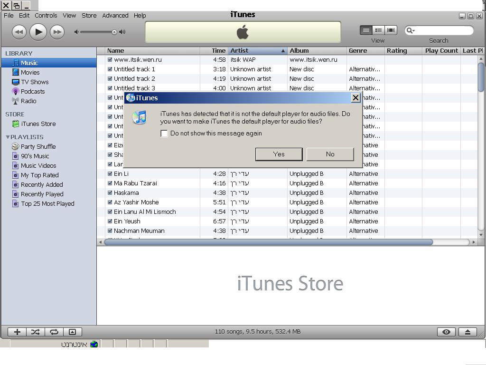Create a new playlist with plus button
The width and height of the screenshot is (486, 365).
(17, 332)
